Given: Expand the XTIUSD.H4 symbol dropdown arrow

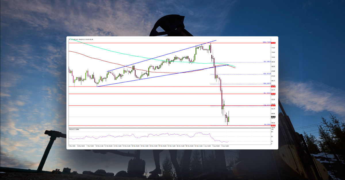Looking at the screenshot, I should [x=70, y=40].
